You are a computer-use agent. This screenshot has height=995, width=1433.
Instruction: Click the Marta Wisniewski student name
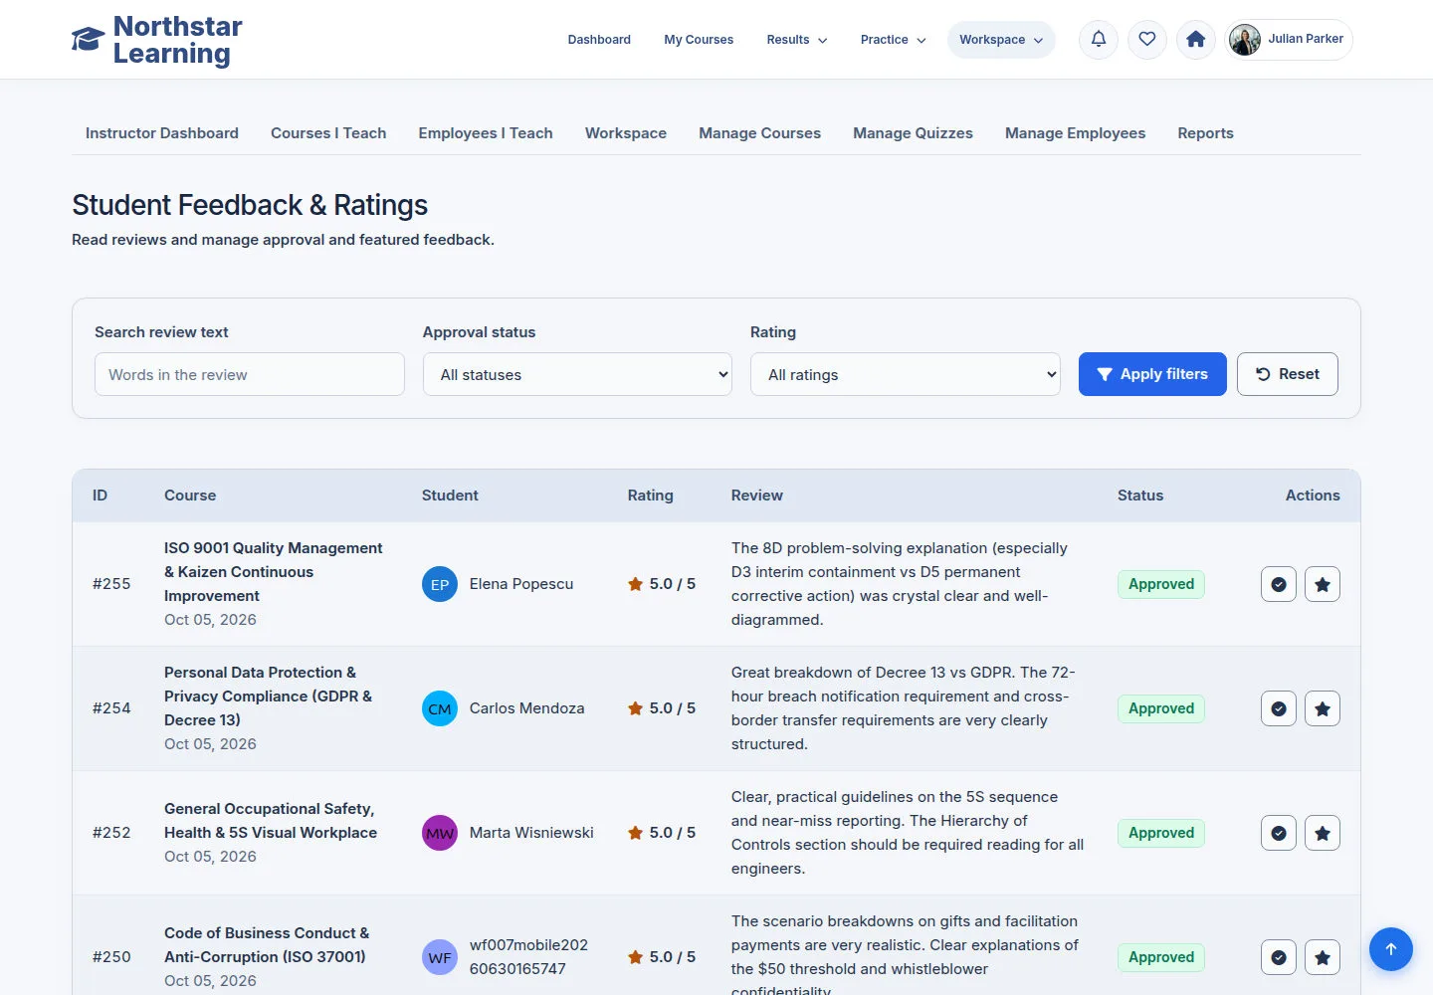(x=531, y=833)
